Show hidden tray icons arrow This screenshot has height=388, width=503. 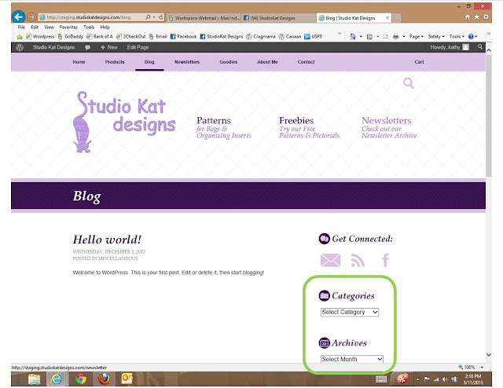coord(417,379)
